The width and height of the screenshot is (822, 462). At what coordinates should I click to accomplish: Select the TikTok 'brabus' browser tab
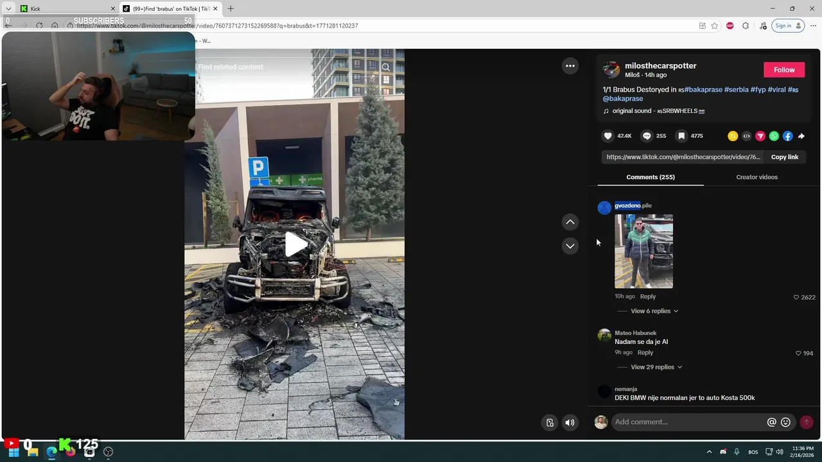pos(170,8)
